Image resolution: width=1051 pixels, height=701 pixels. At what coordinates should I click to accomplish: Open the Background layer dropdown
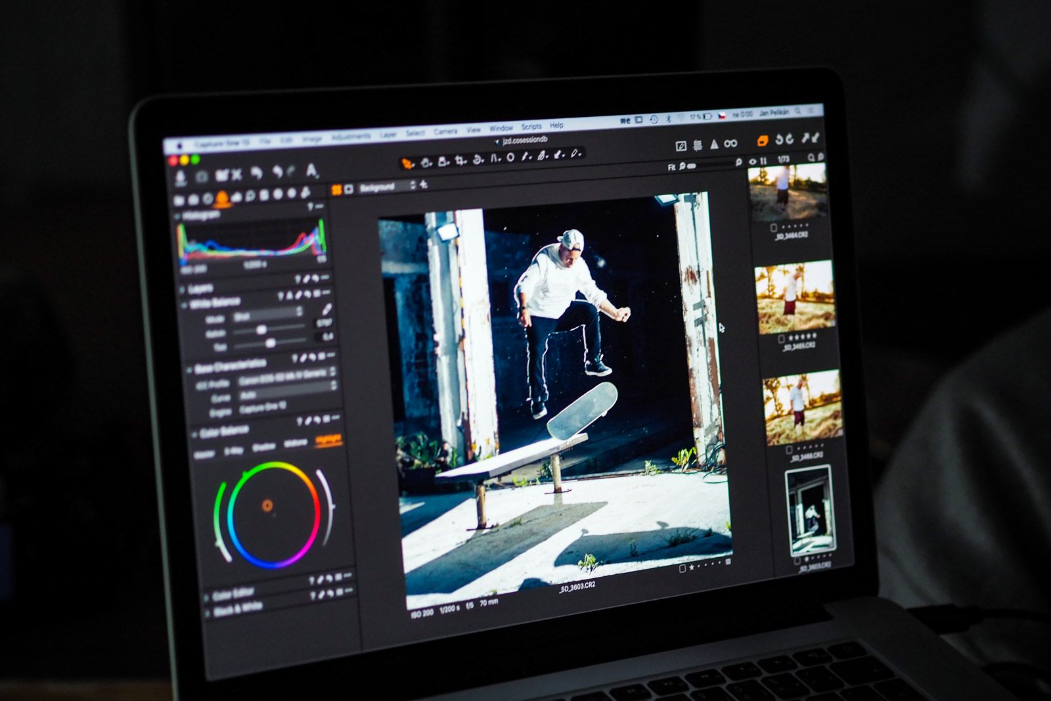point(387,187)
